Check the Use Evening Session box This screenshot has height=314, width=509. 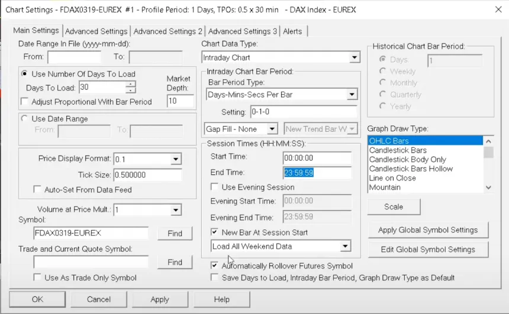pos(215,187)
